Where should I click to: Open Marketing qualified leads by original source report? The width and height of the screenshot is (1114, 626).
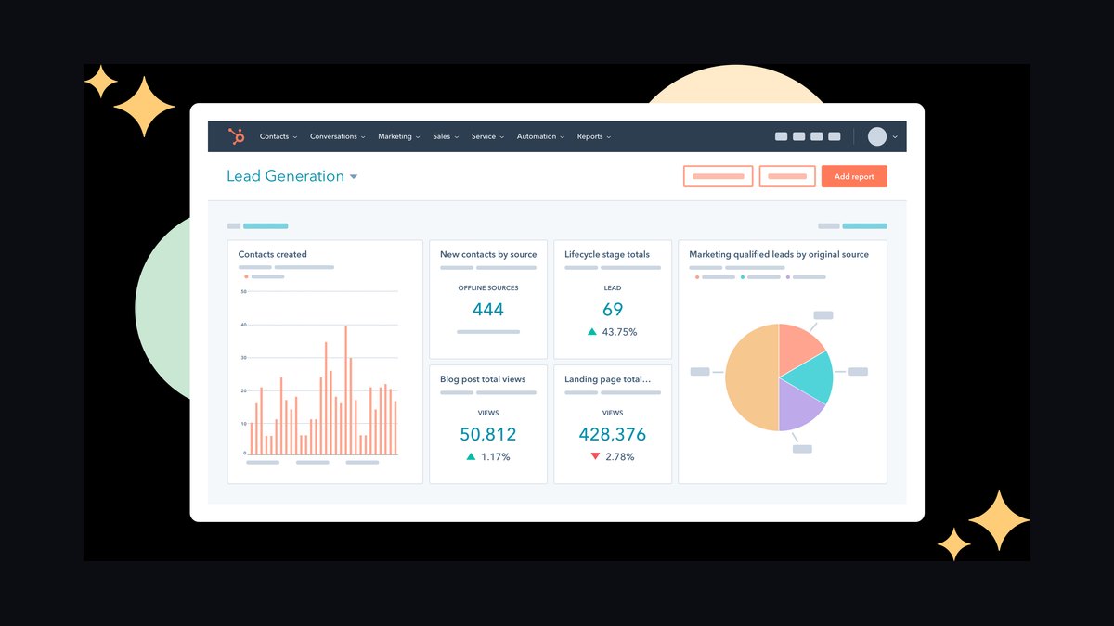[779, 254]
